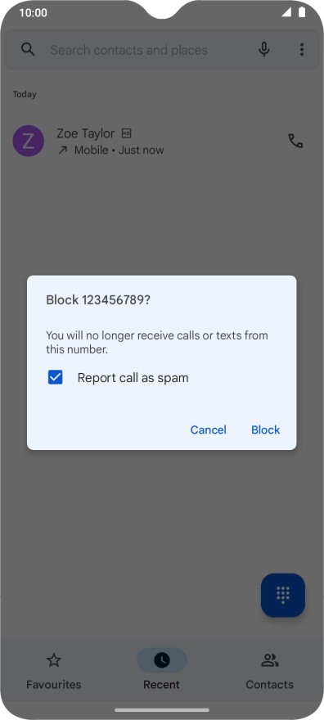The image size is (324, 720).
Task: Select the Recent tab
Action: tap(161, 670)
